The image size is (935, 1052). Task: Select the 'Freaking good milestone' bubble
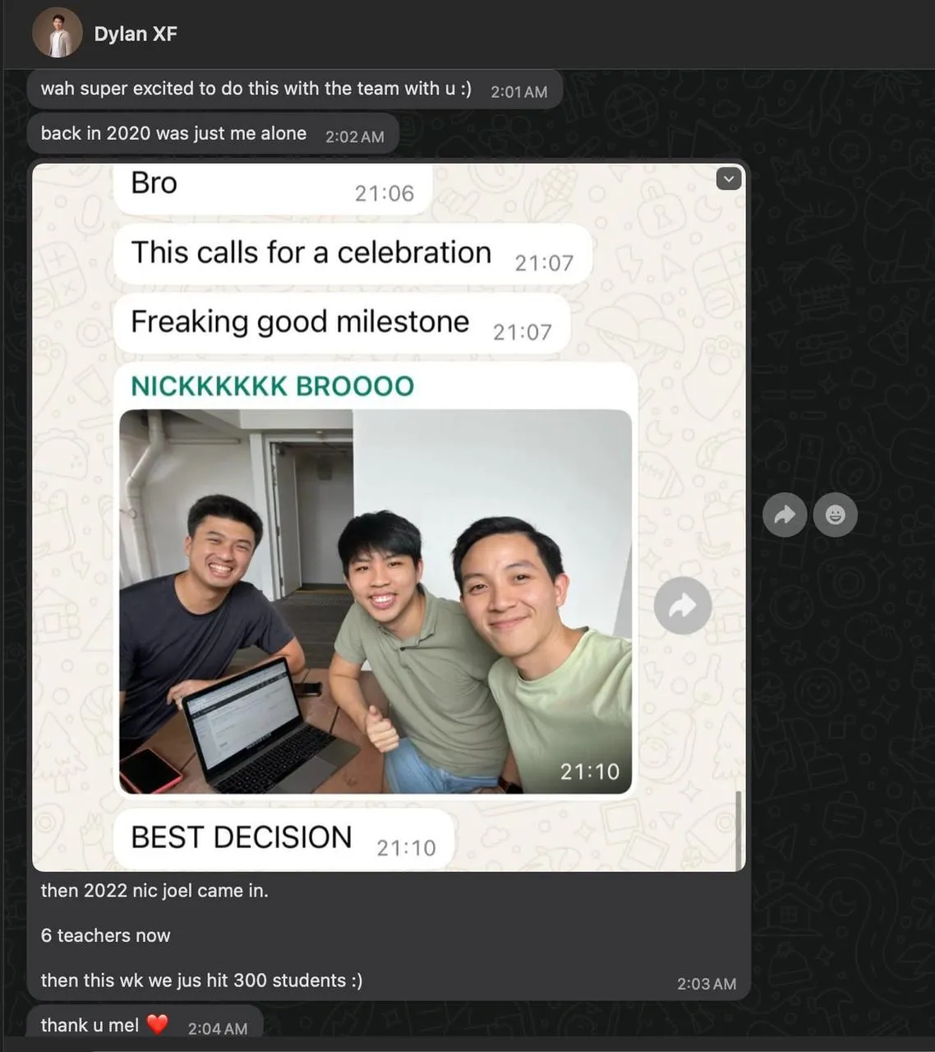(342, 324)
